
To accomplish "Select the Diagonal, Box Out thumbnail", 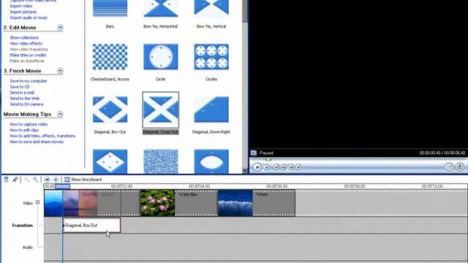I will pos(110,110).
